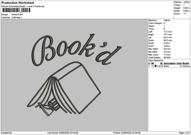Click the 'Color changes:' label
This screenshot has height=135, width=191.
[x=155, y=23]
